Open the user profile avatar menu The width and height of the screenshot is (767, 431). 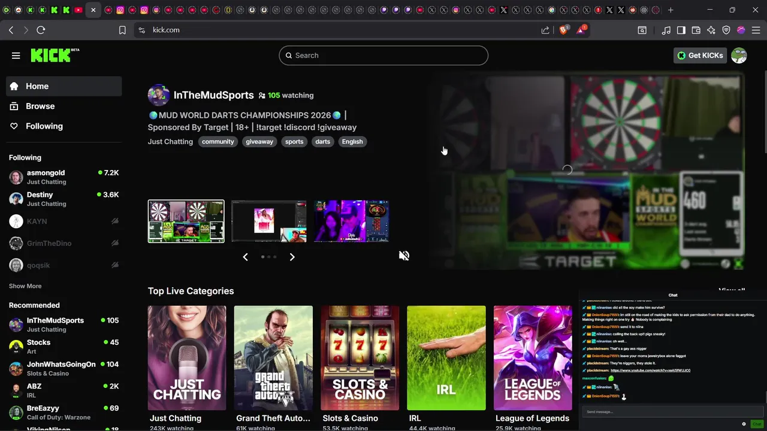[739, 56]
